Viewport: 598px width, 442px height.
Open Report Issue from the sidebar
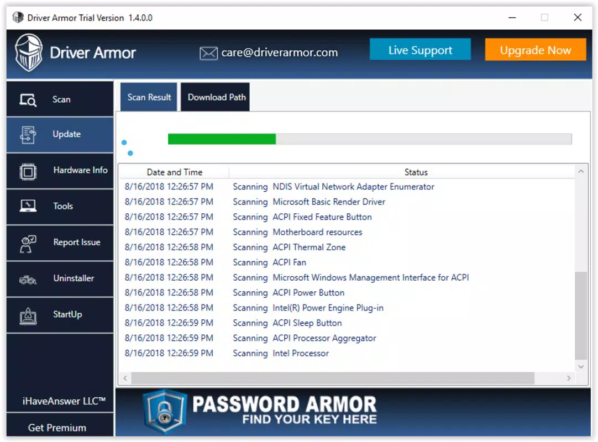(60, 243)
